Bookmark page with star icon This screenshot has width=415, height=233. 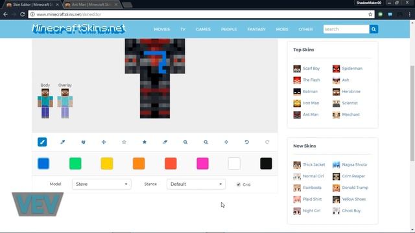[x=370, y=14]
